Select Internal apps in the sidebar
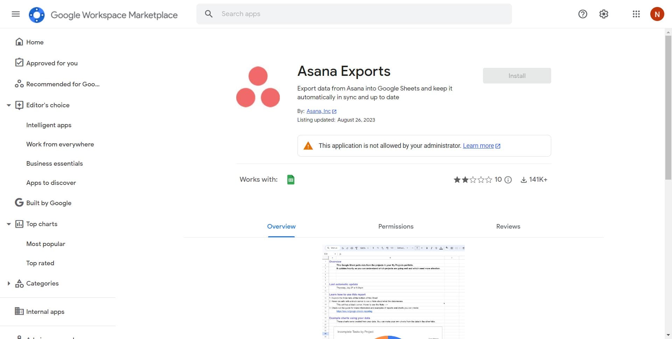The image size is (672, 339). 45,312
